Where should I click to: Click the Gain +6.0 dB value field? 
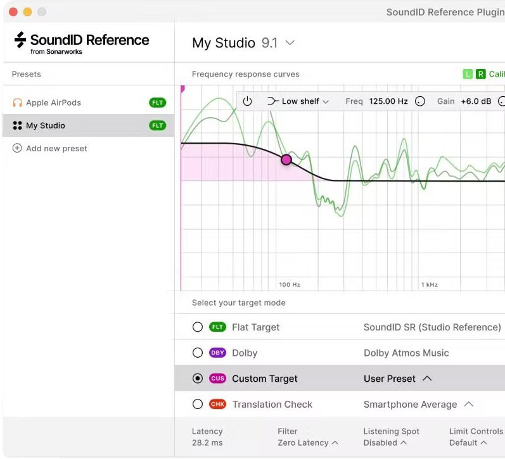click(x=476, y=101)
